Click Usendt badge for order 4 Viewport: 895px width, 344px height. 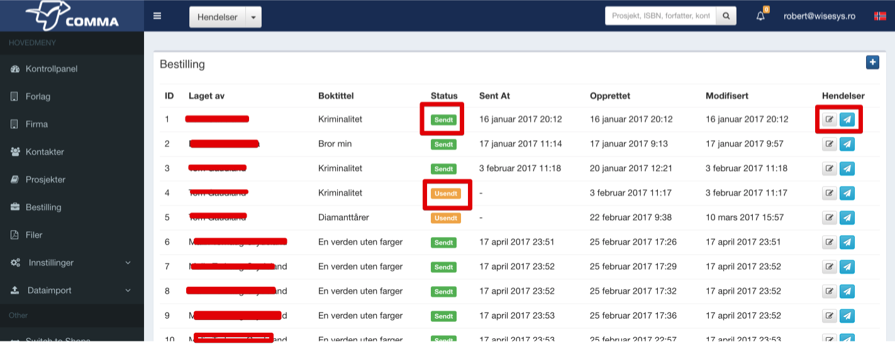(446, 193)
